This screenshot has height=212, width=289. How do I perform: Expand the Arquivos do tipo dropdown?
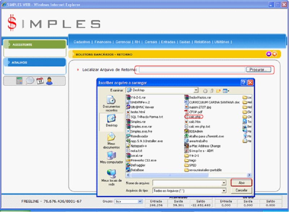pyautogui.click(x=224, y=191)
